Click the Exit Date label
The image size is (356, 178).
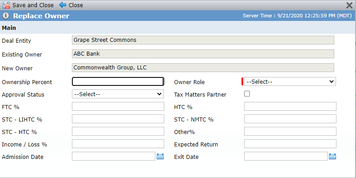(186, 157)
